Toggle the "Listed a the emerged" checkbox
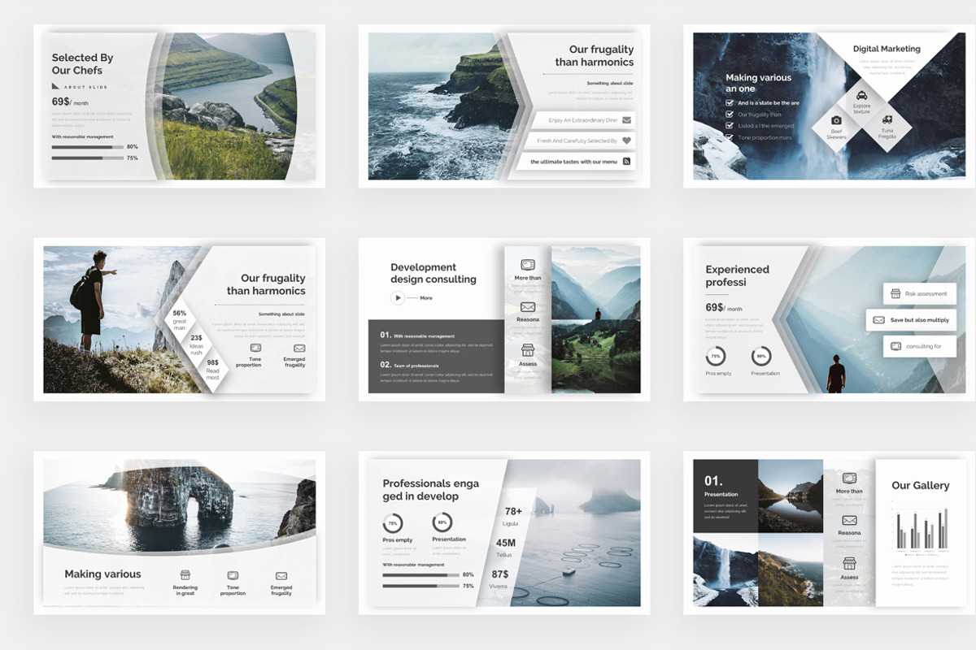The width and height of the screenshot is (976, 650). [730, 126]
